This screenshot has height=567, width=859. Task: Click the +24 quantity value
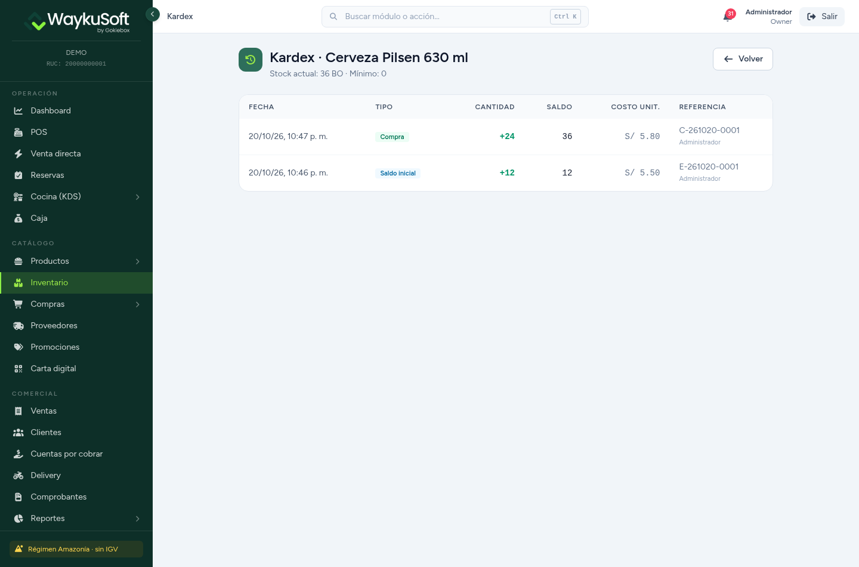[x=507, y=136]
